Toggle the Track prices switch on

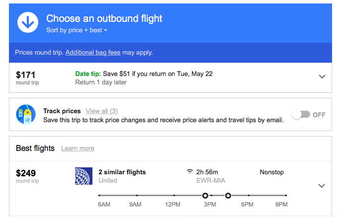point(301,114)
